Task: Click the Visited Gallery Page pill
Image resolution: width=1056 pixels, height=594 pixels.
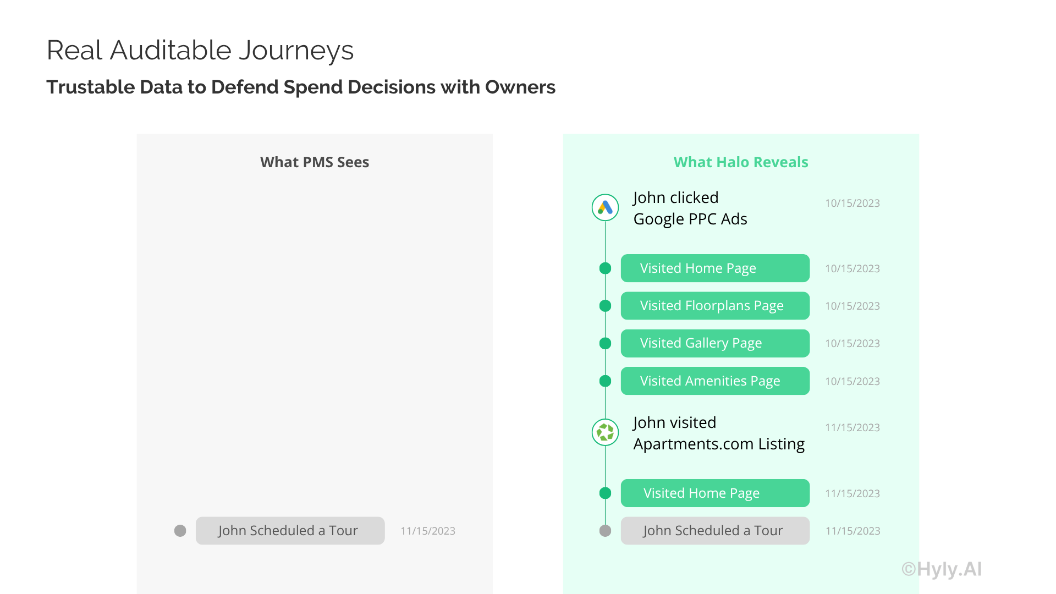Action: click(x=715, y=343)
